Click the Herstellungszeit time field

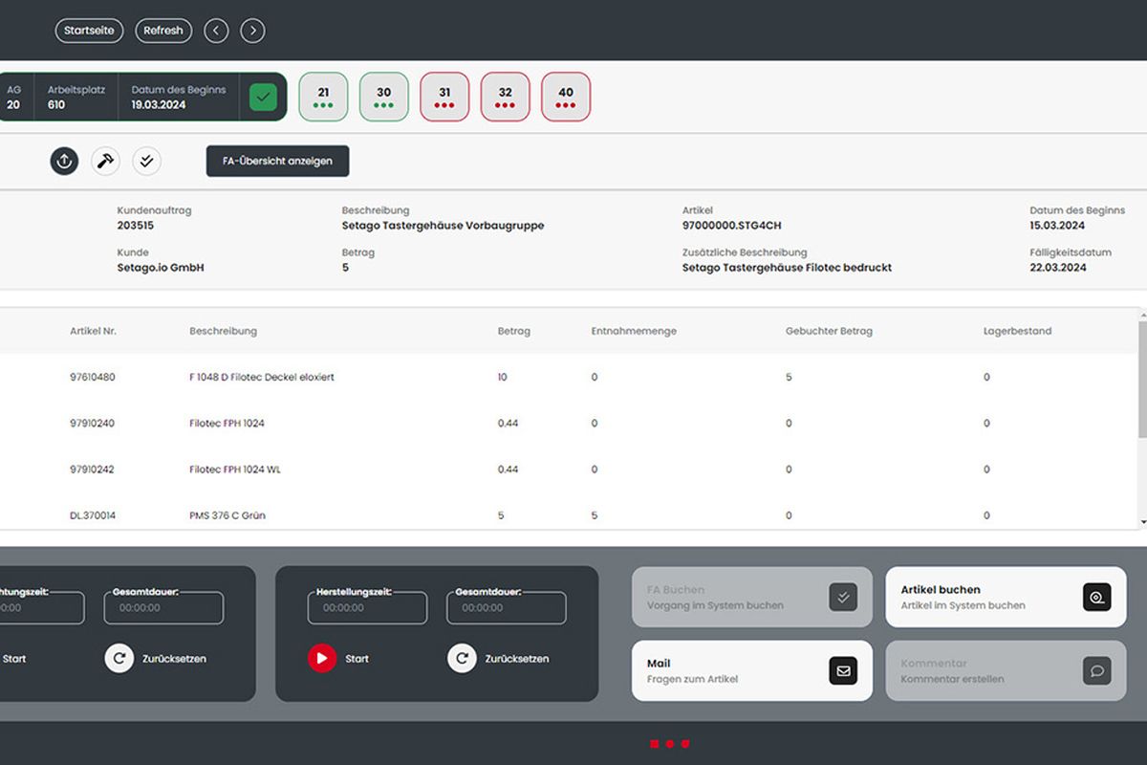[x=367, y=607]
